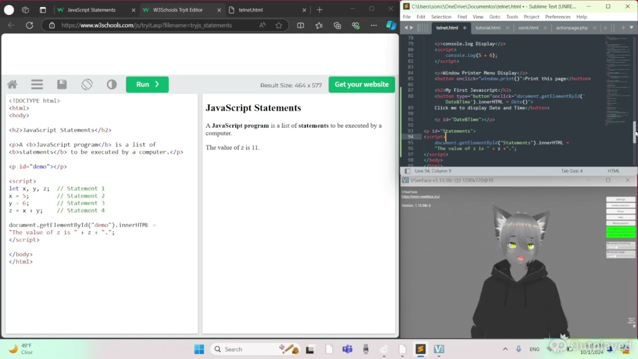Image resolution: width=638 pixels, height=359 pixels.
Task: Toggle Sublime side bar status icon
Action: pyautogui.click(x=407, y=171)
